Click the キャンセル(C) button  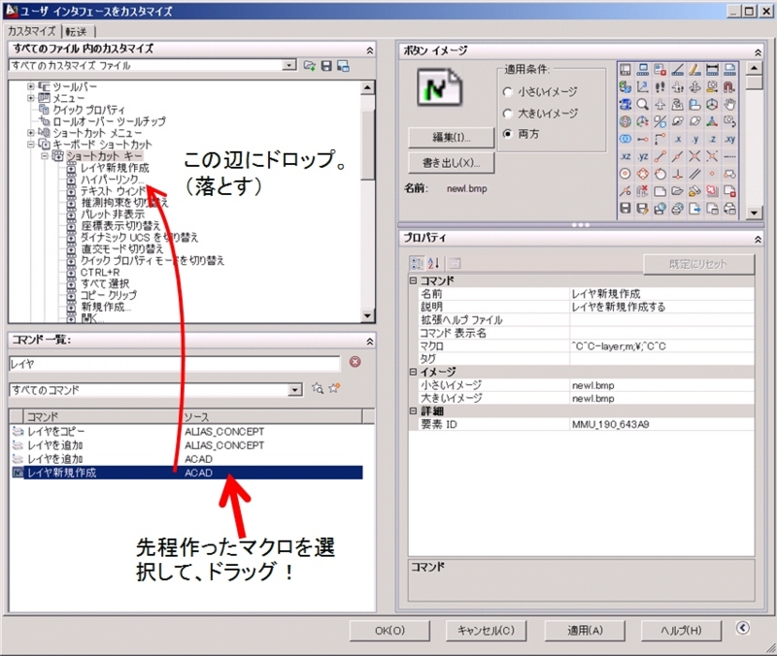(x=486, y=630)
